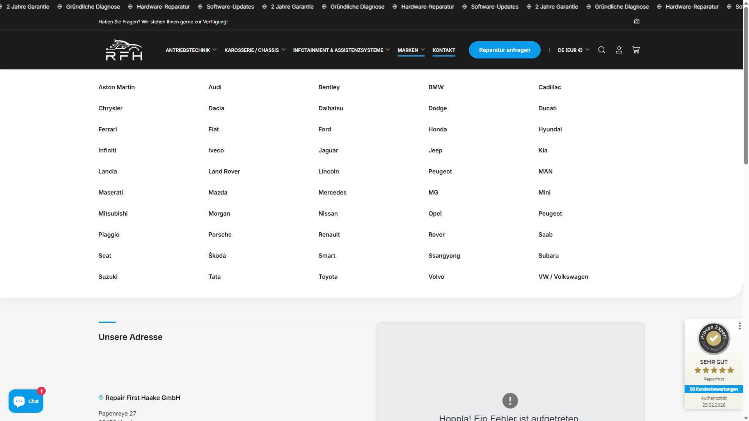The image size is (749, 421).
Task: Click the 98 Kundenbewertungen bar
Action: (x=714, y=389)
